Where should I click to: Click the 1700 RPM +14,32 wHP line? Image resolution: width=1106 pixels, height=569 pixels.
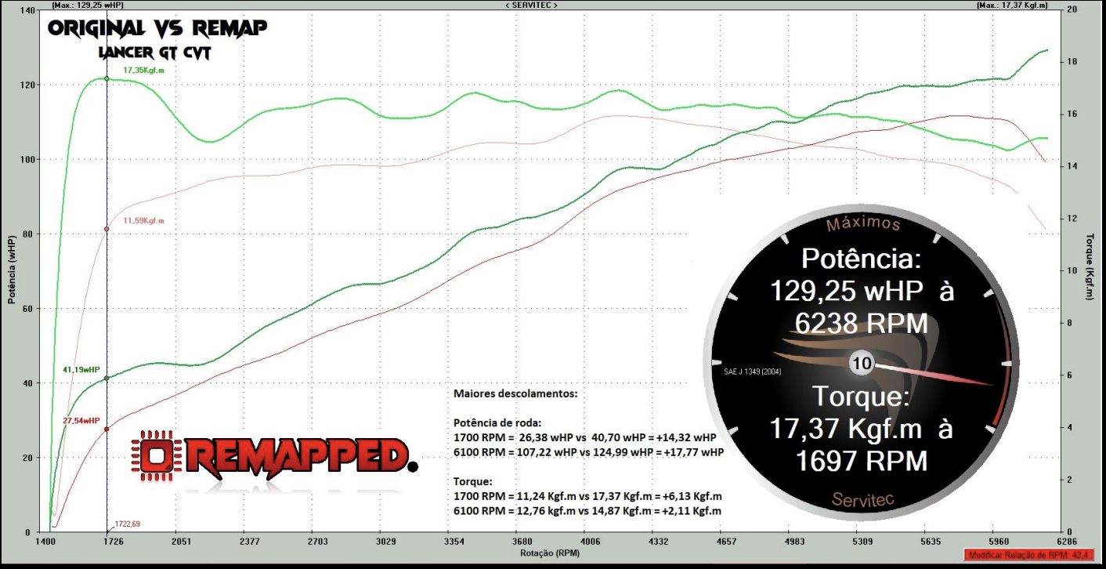click(x=585, y=437)
